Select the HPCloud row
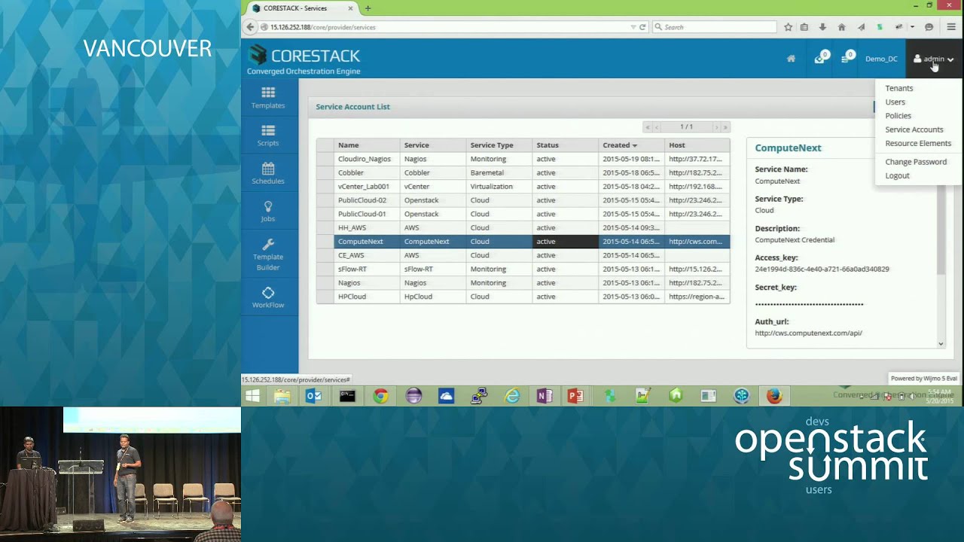The image size is (964, 542). click(523, 297)
